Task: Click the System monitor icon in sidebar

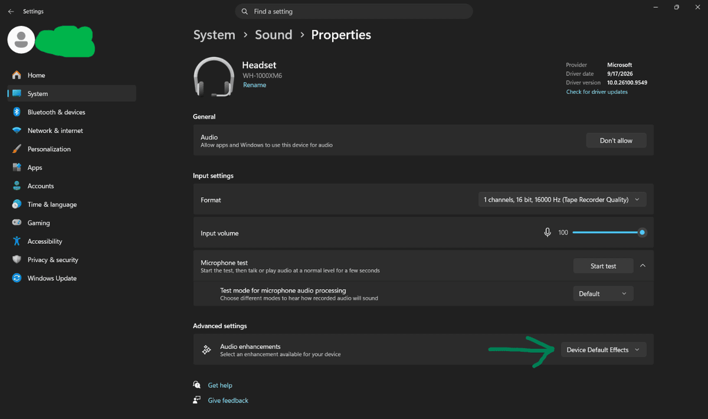Action: [x=17, y=93]
